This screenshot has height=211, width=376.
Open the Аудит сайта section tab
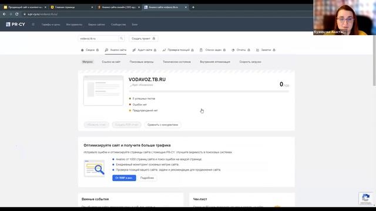pyautogui.click(x=144, y=50)
